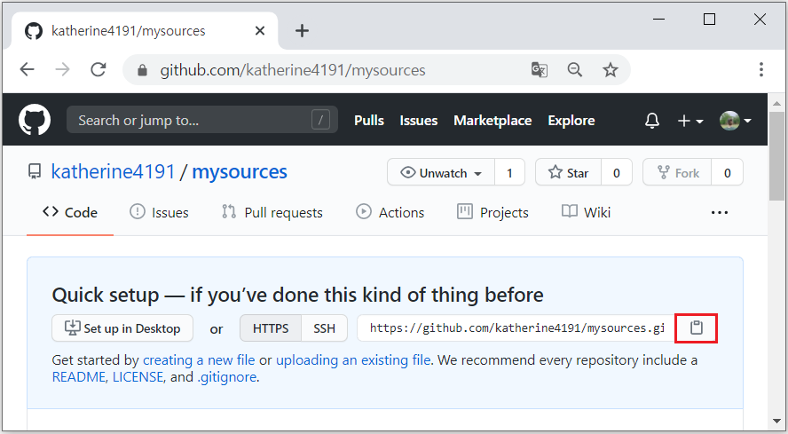
Task: Open the Chrome three-dot menu
Action: (x=761, y=69)
